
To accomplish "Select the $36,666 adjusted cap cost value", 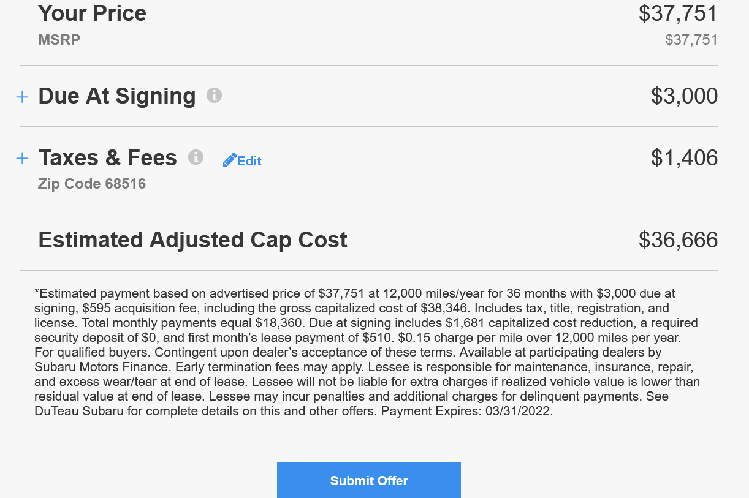I will pos(678,240).
